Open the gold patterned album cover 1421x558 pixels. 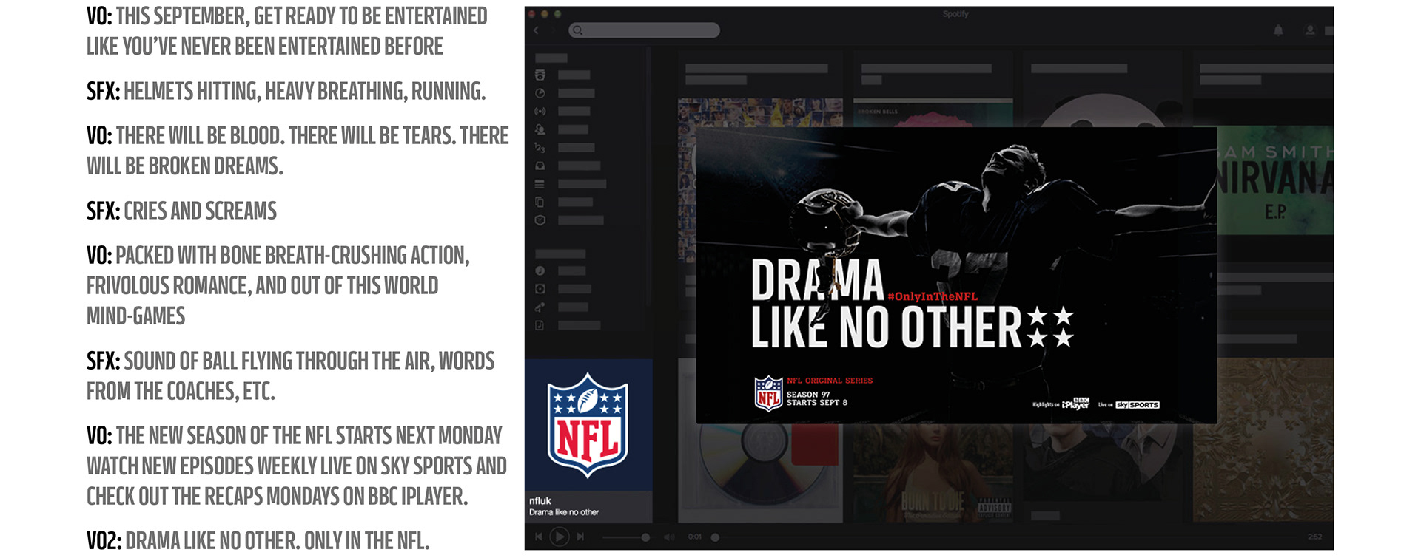coord(1263,440)
